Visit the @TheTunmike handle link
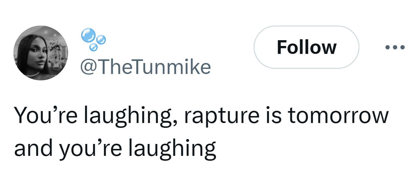The image size is (416, 179). 145,67
